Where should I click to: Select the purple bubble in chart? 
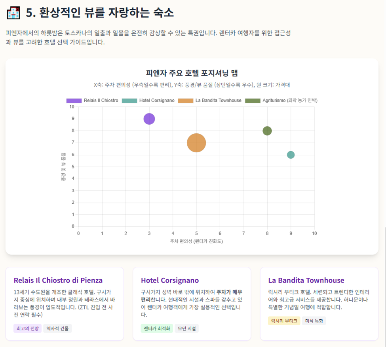click(x=149, y=119)
